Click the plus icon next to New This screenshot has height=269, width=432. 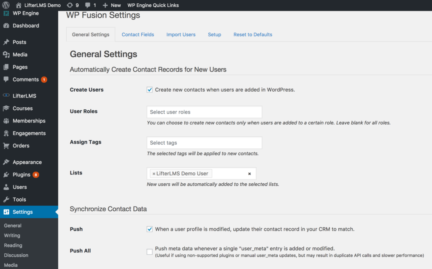[x=105, y=5]
